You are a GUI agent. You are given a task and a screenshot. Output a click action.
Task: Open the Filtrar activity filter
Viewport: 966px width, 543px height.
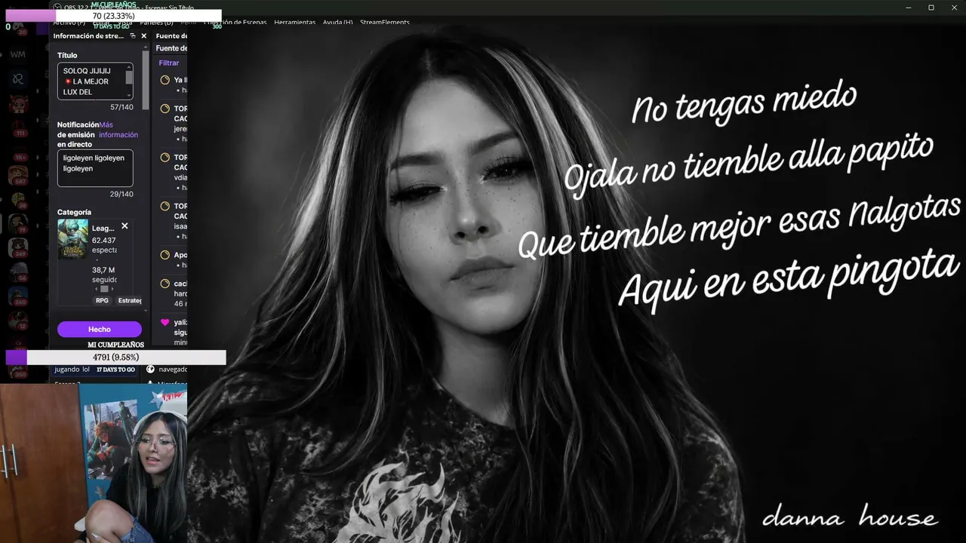(169, 63)
